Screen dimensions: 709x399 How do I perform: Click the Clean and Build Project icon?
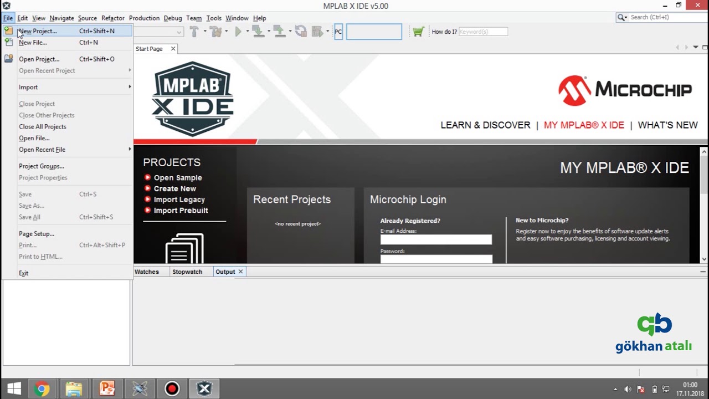pyautogui.click(x=215, y=32)
